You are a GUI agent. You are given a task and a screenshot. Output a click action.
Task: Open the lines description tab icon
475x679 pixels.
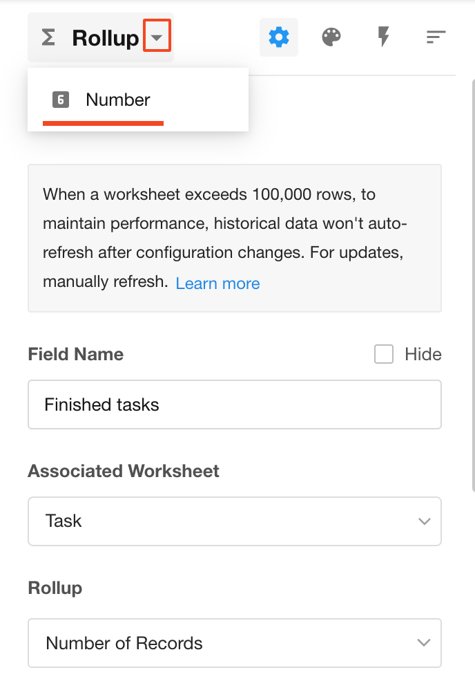pos(436,37)
